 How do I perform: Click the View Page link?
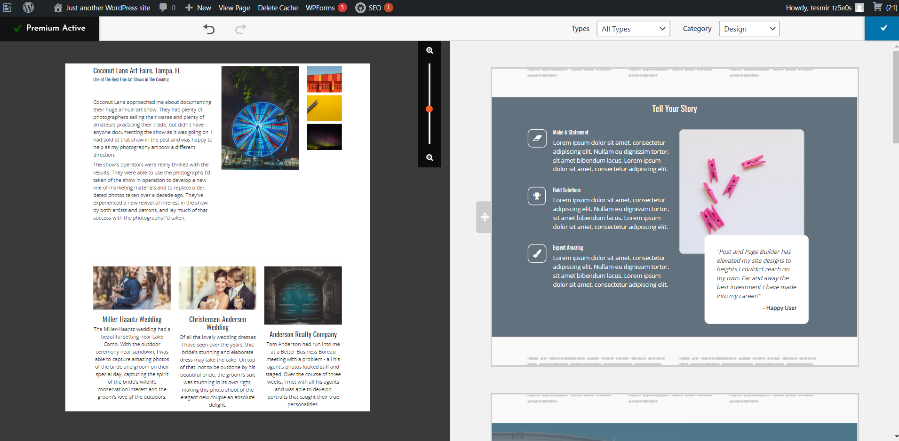coord(234,8)
